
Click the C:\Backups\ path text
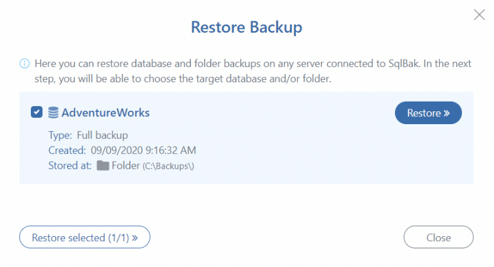(169, 166)
